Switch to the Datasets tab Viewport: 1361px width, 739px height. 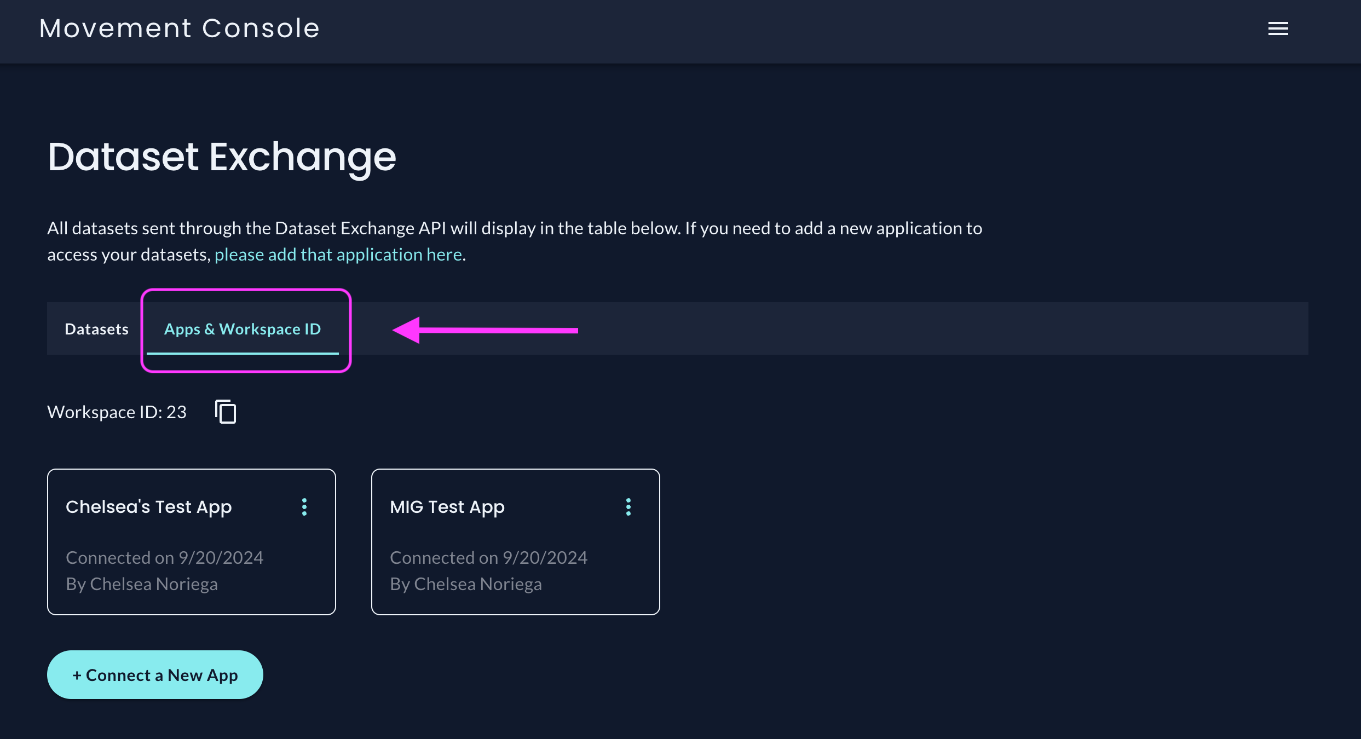coord(97,329)
